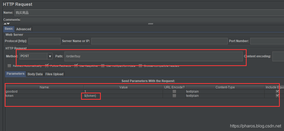Click the collapse arrows below Comments
This screenshot has width=284, height=131.
(7, 24)
